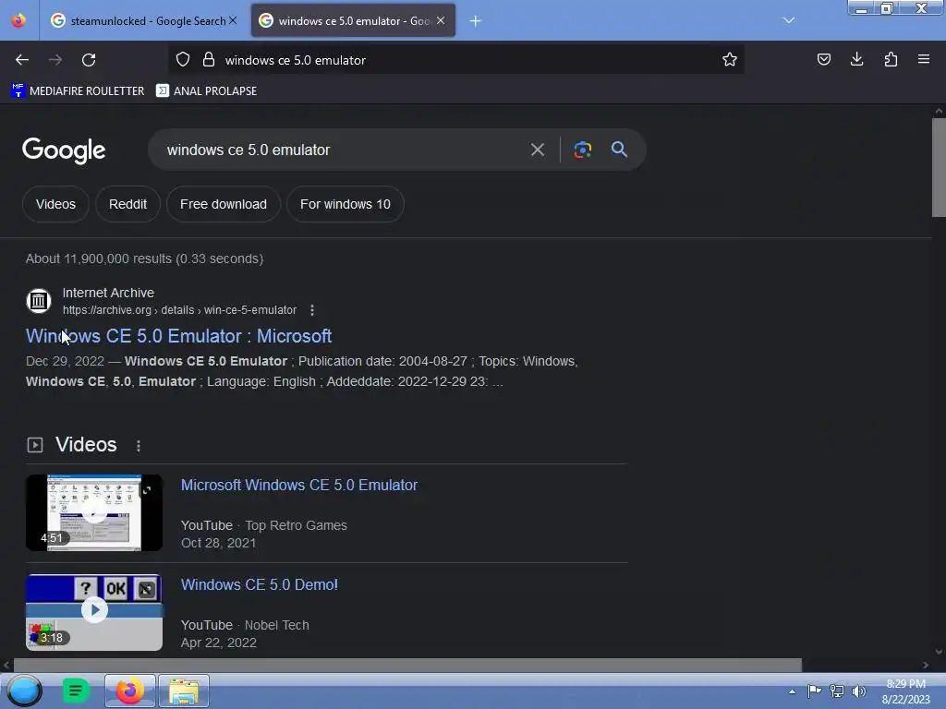The width and height of the screenshot is (946, 709).
Task: Close the windows ce 5.0 emulator tab
Action: [441, 20]
